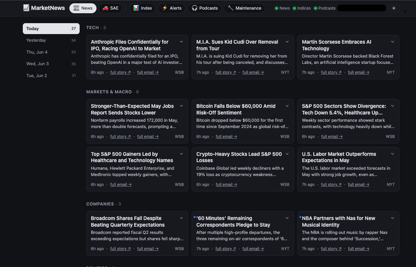Click the wrench icon beside Maintenance
The height and width of the screenshot is (267, 416).
click(x=231, y=8)
